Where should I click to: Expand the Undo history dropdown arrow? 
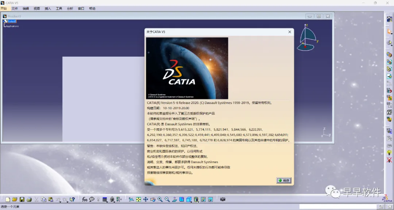coord(60,202)
